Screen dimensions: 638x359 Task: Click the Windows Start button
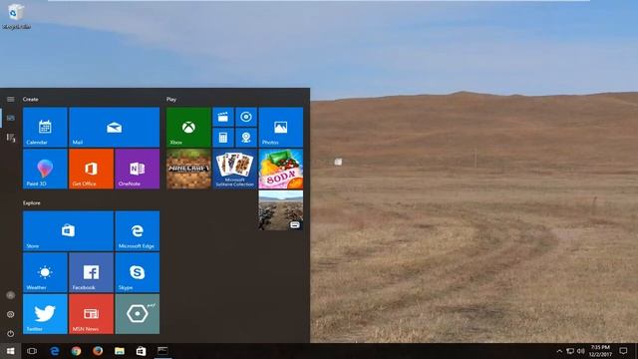tap(11, 351)
